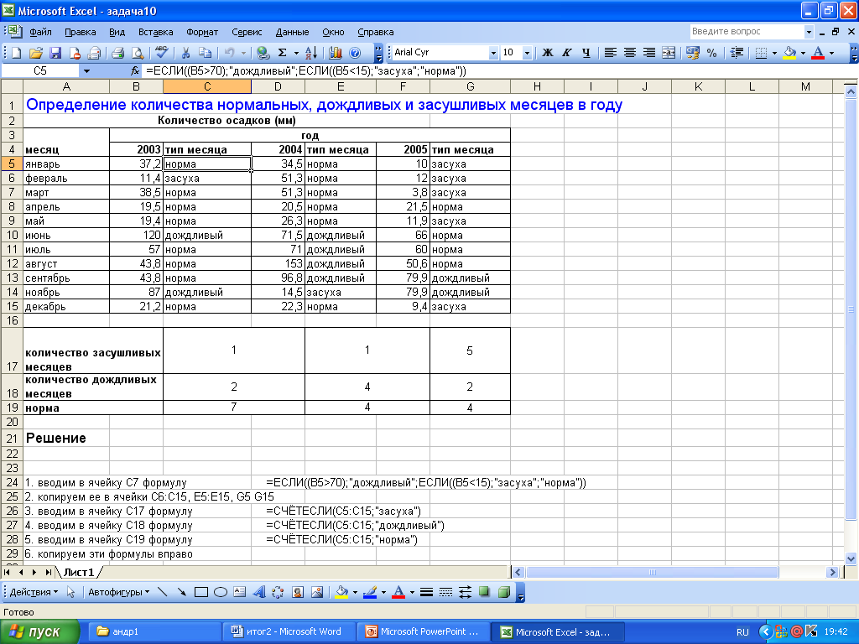Insert a hyperlink using the globe icon
This screenshot has width=859, height=644.
coord(263,53)
